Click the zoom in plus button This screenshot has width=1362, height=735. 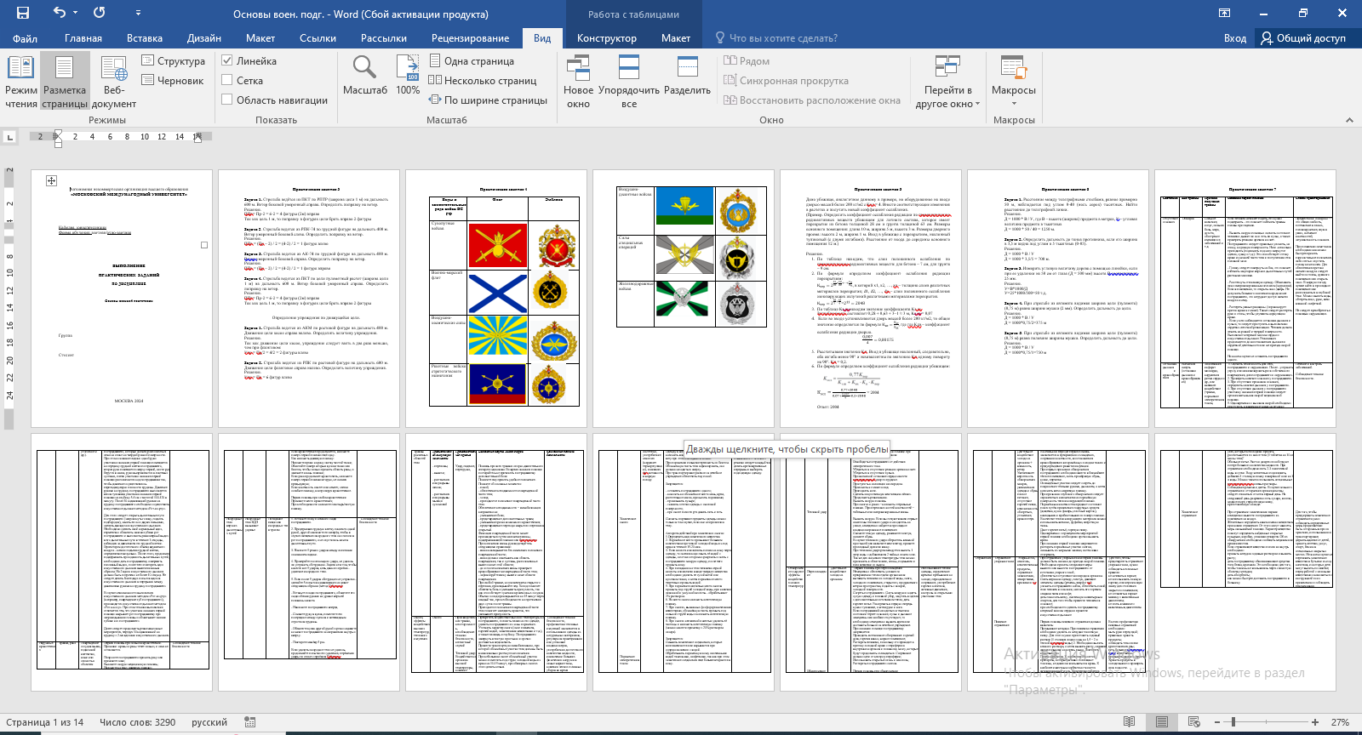[x=1315, y=722]
